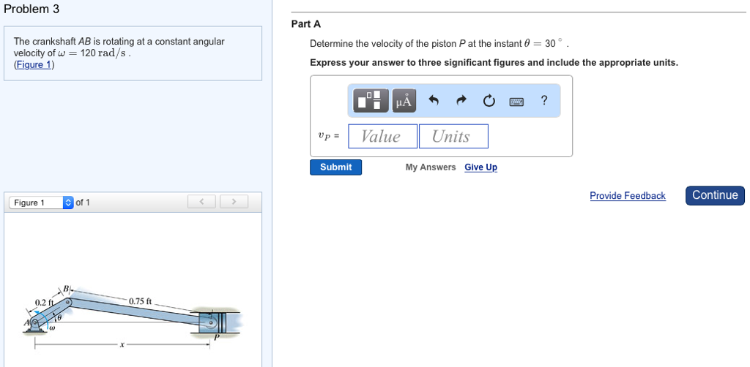Screen dimensions: 750x367
Task: Open help with the question mark icon
Action: (543, 101)
